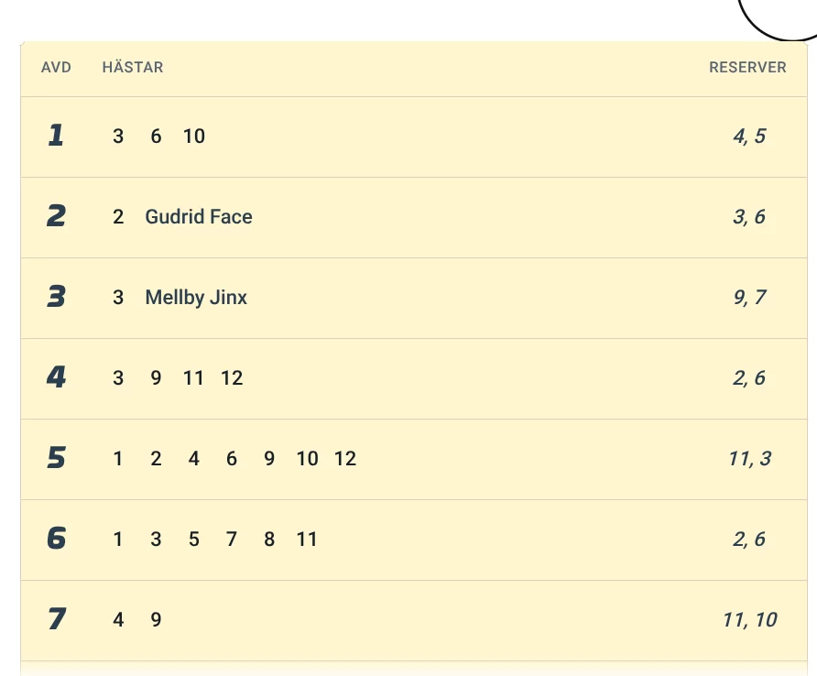Click the bold race number 7
The width and height of the screenshot is (817, 676).
56,619
